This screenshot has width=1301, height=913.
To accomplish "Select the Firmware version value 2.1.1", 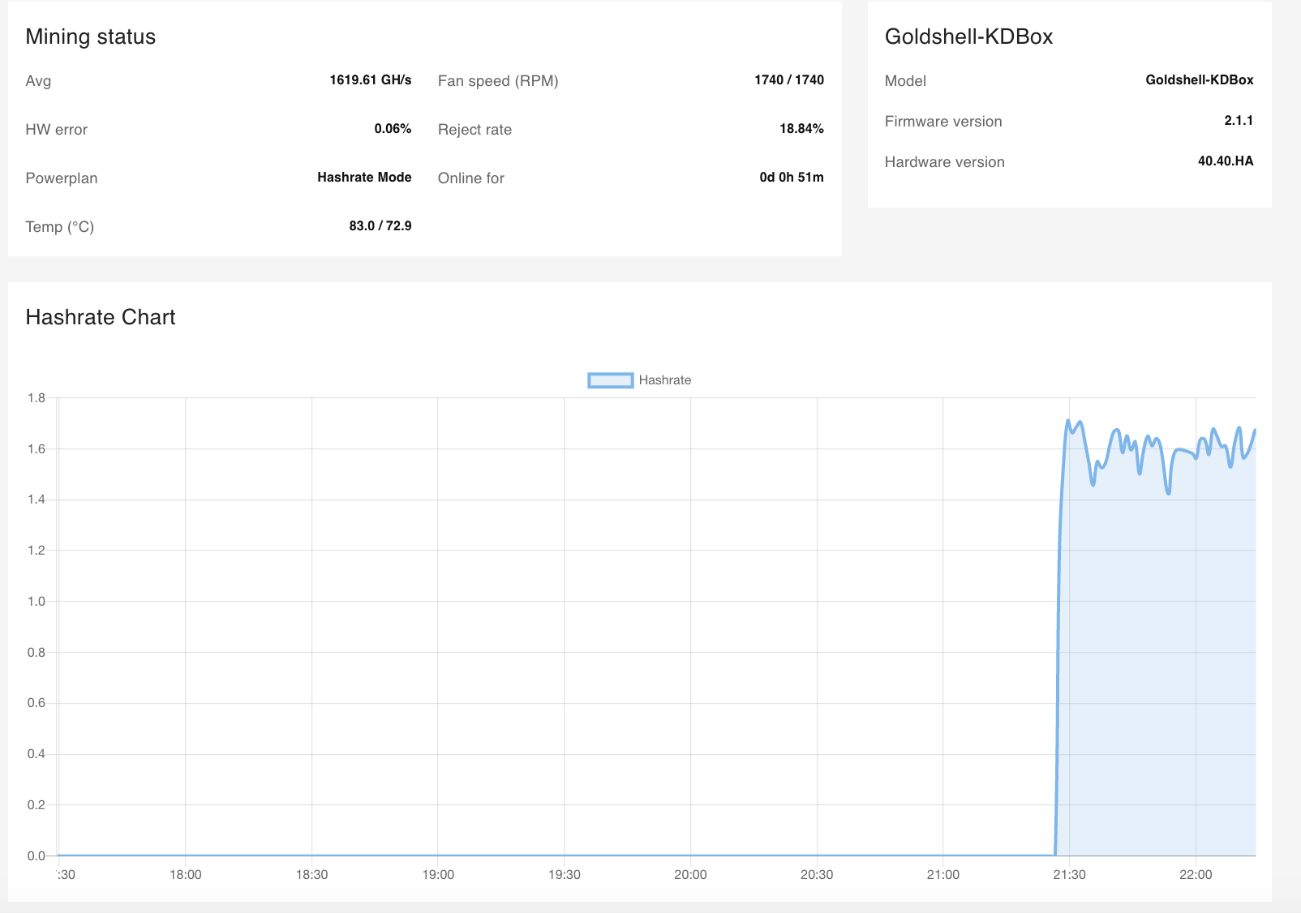I will pyautogui.click(x=1239, y=120).
